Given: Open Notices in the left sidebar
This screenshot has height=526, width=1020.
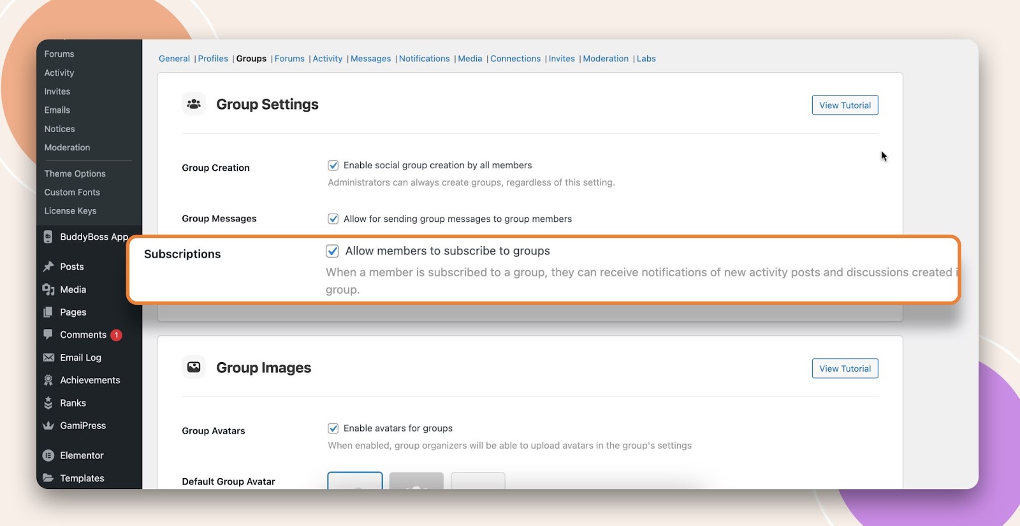Looking at the screenshot, I should pyautogui.click(x=59, y=129).
